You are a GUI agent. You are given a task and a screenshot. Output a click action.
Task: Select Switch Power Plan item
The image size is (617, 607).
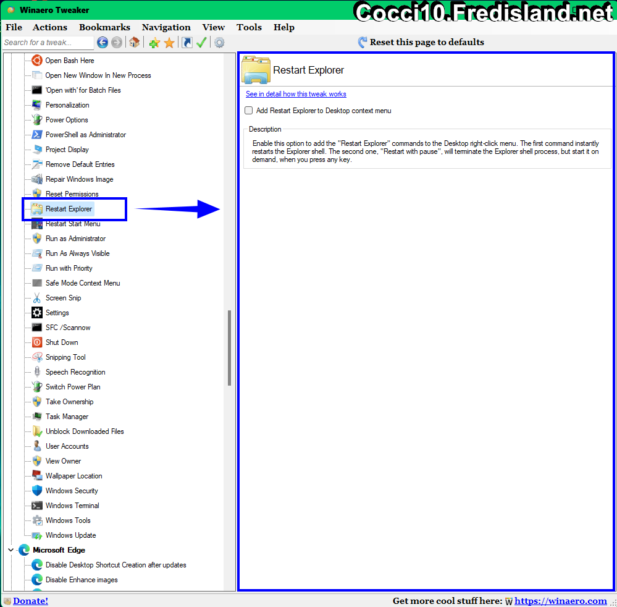pyautogui.click(x=73, y=387)
